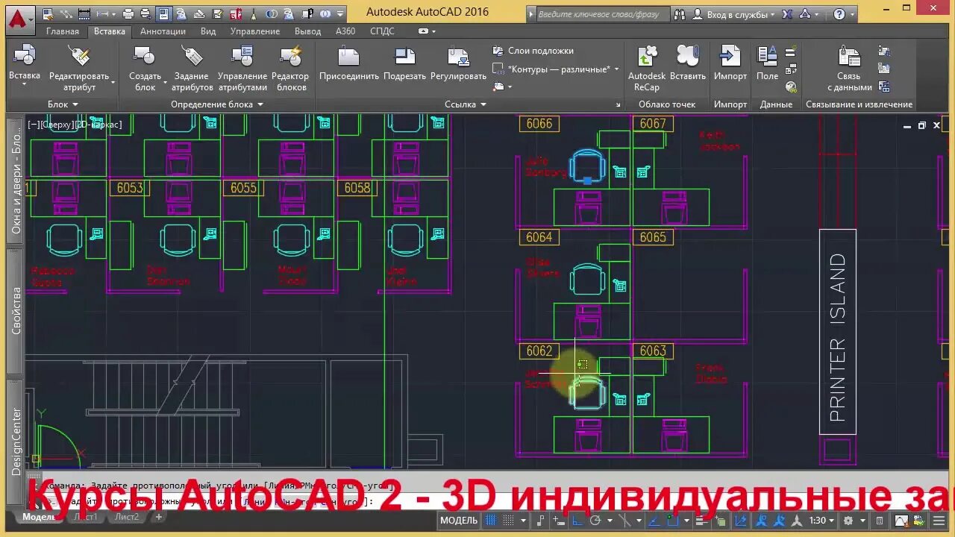This screenshot has height=537, width=955.
Task: Open the Свойства side palette tab
Action: coord(16,310)
